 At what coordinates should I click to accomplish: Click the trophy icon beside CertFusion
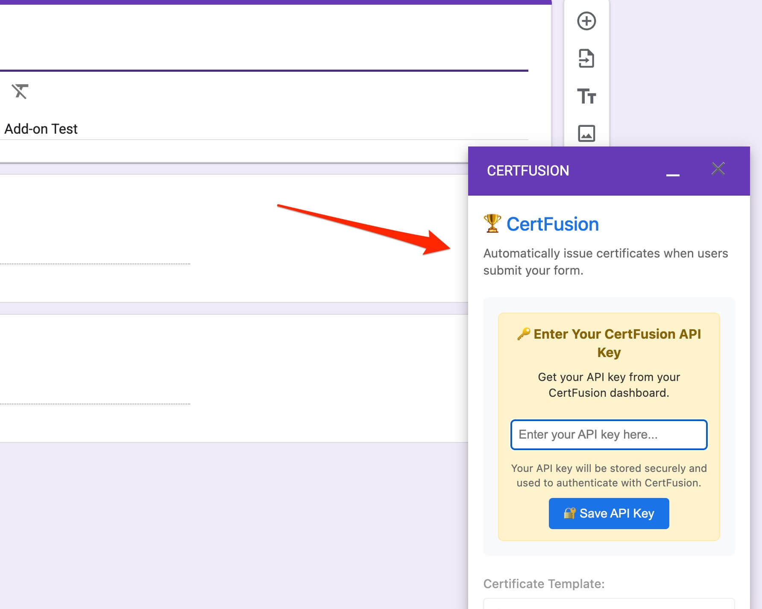point(492,223)
